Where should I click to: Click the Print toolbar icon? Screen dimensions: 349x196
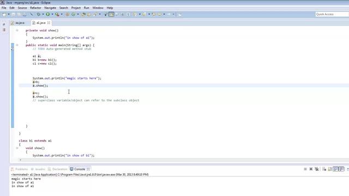click(x=25, y=15)
